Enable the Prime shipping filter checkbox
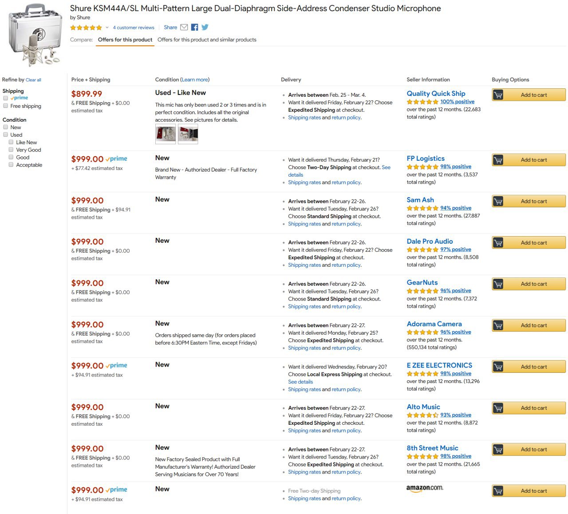 pos(6,98)
